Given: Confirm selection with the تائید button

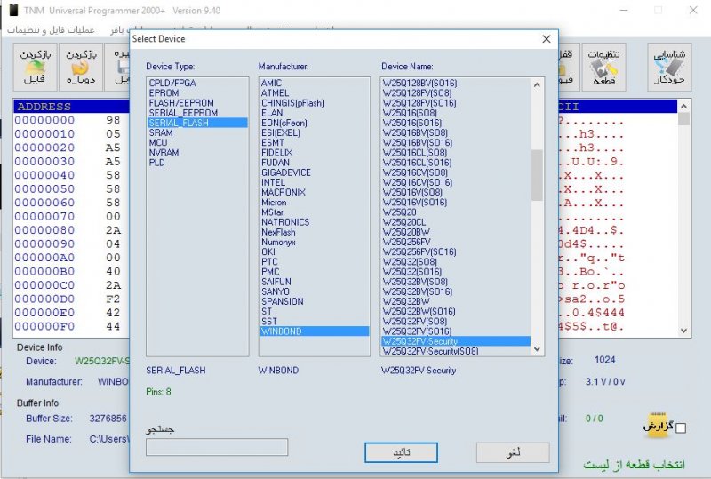Looking at the screenshot, I should (x=401, y=452).
